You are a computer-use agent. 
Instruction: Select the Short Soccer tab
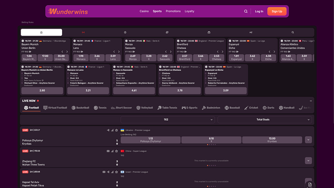[122, 108]
